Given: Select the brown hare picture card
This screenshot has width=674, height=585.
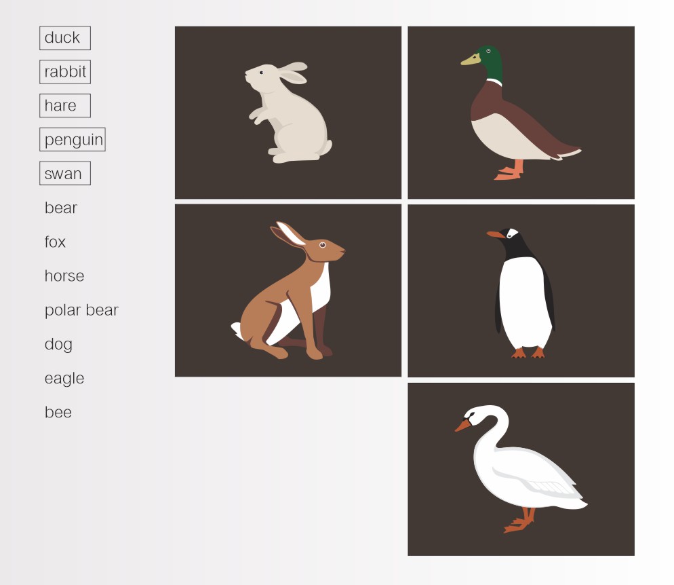Looking at the screenshot, I should (x=288, y=290).
